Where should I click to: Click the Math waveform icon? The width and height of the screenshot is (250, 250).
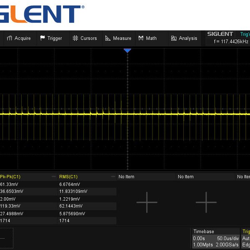point(141,38)
